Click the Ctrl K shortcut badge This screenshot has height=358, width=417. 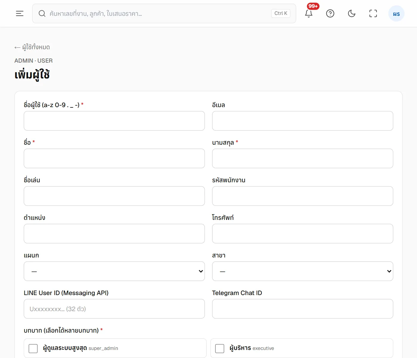coord(281,13)
